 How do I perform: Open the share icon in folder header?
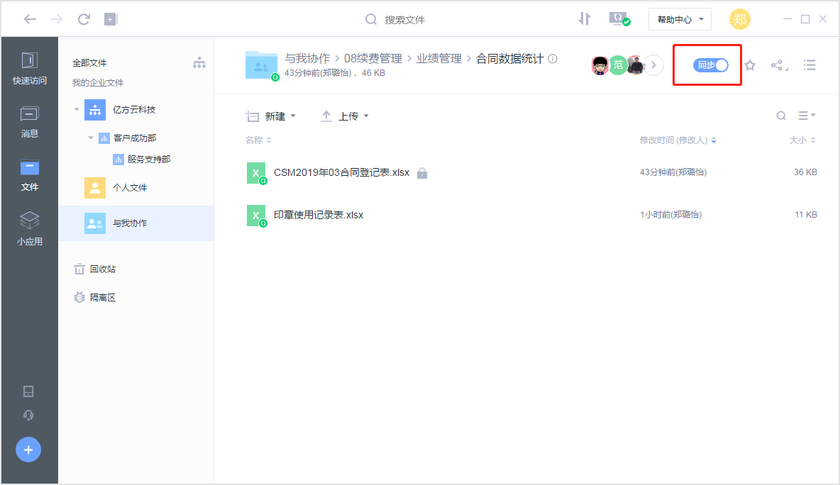click(x=780, y=65)
